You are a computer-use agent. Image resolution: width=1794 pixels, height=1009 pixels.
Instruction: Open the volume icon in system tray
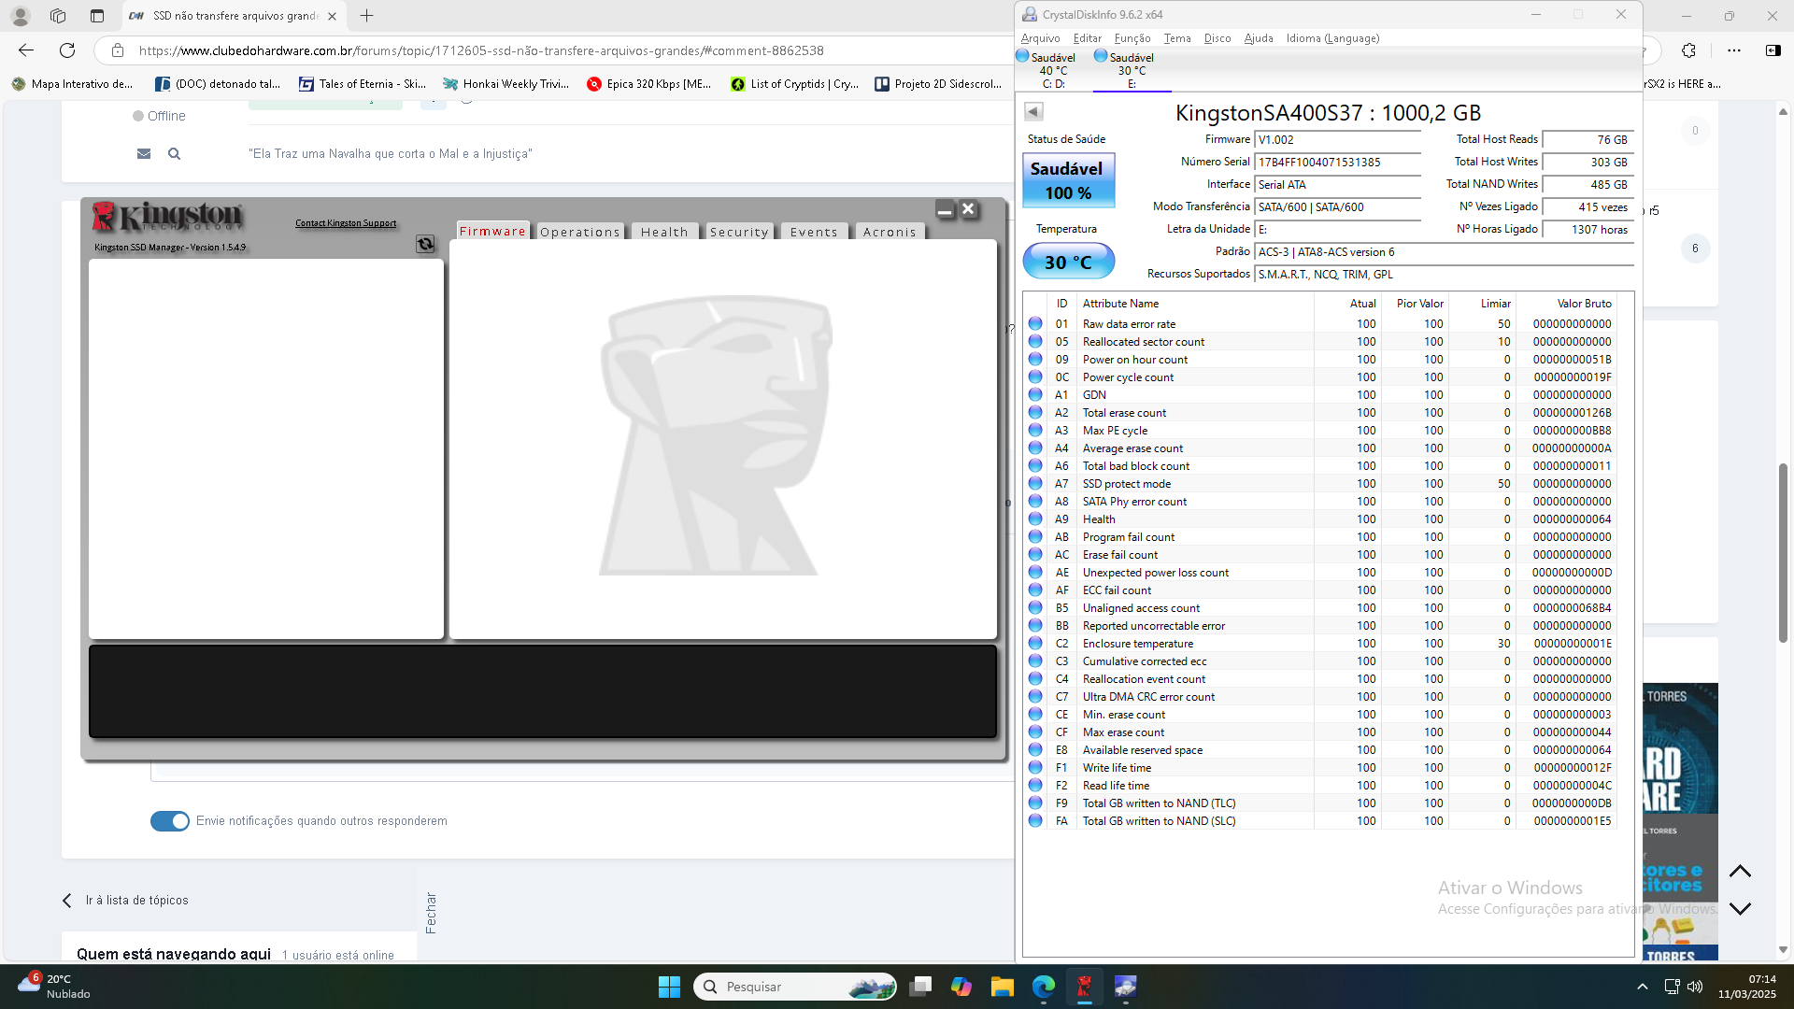tap(1695, 987)
